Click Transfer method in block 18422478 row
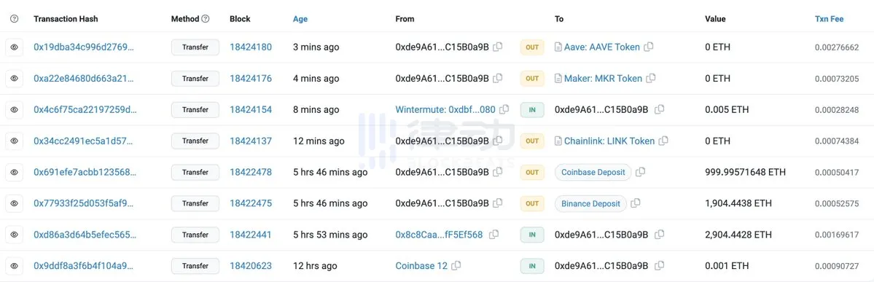 [x=195, y=172]
